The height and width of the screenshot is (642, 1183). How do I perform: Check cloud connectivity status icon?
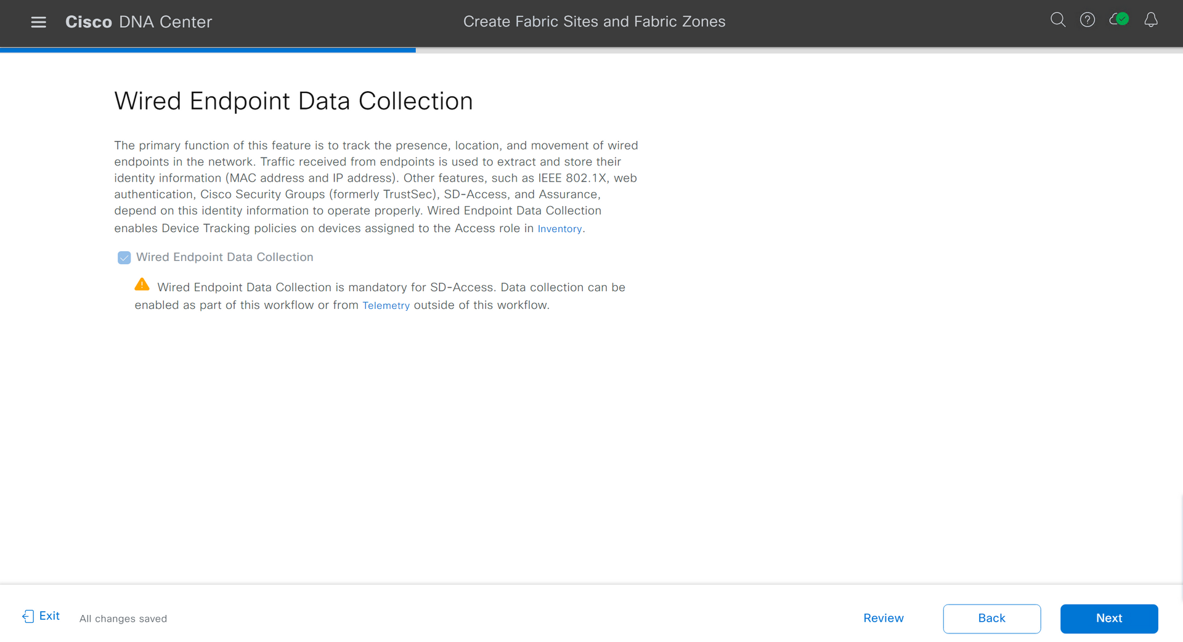pyautogui.click(x=1119, y=19)
